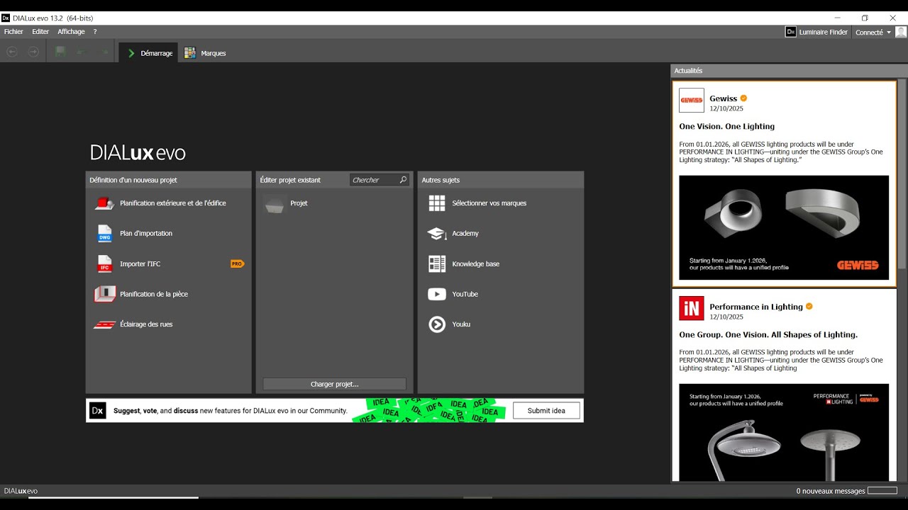This screenshot has width=908, height=510.
Task: Open the Démarrage tab
Action: click(149, 53)
